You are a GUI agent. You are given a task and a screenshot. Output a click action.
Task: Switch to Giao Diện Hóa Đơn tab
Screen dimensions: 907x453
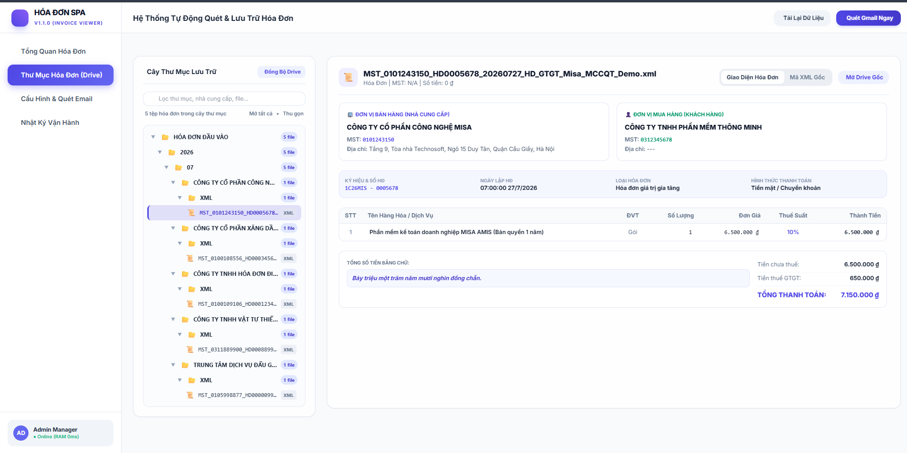752,77
